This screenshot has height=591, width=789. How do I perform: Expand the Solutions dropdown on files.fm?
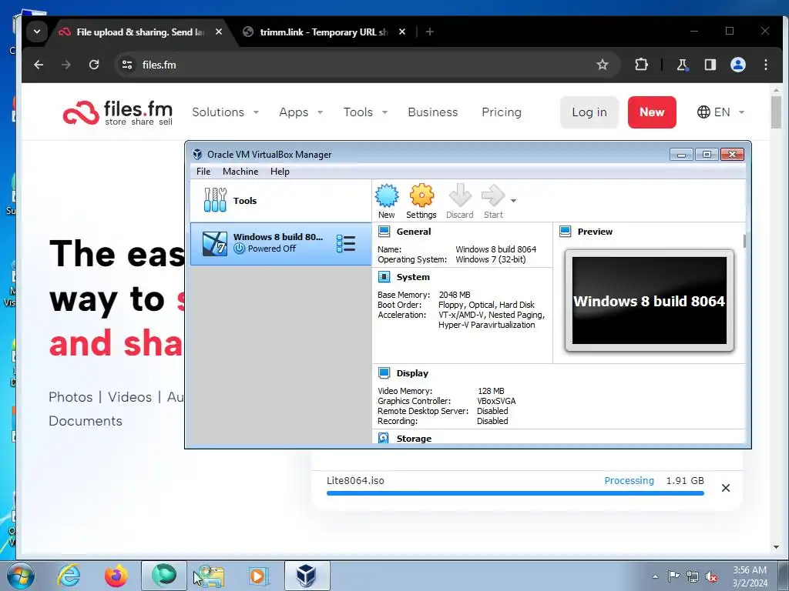click(x=225, y=112)
